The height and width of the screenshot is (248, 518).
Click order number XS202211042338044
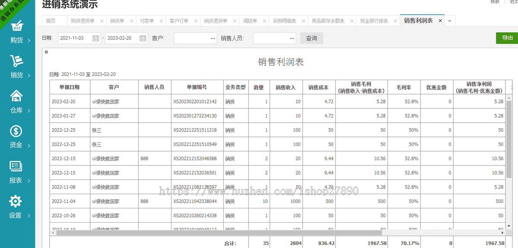click(x=195, y=201)
